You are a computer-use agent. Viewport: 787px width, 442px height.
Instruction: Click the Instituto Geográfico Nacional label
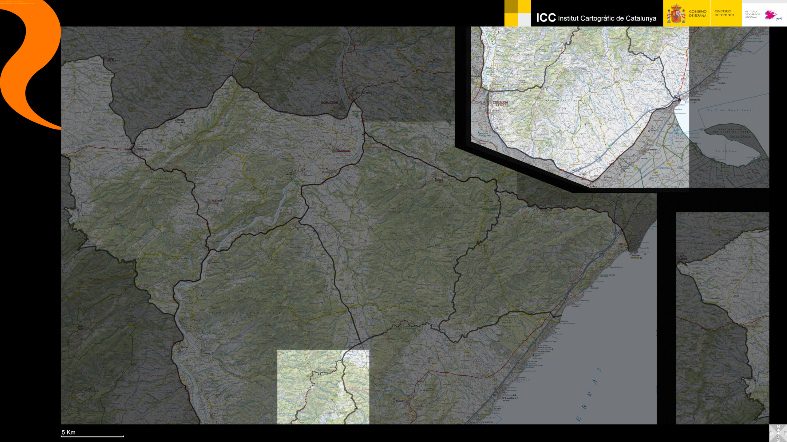[752, 14]
